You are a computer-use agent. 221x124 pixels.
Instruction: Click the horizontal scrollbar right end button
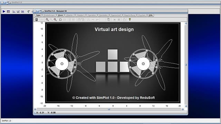[183, 109]
